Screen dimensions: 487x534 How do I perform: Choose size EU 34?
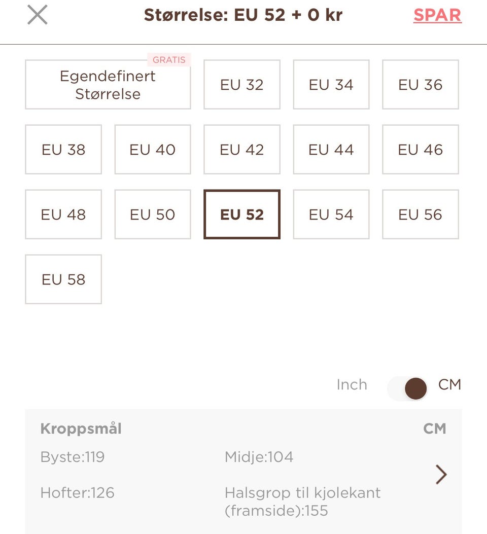pyautogui.click(x=331, y=85)
